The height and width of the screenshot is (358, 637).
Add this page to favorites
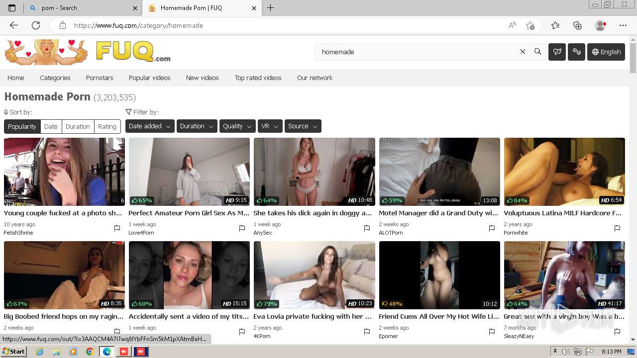point(531,25)
